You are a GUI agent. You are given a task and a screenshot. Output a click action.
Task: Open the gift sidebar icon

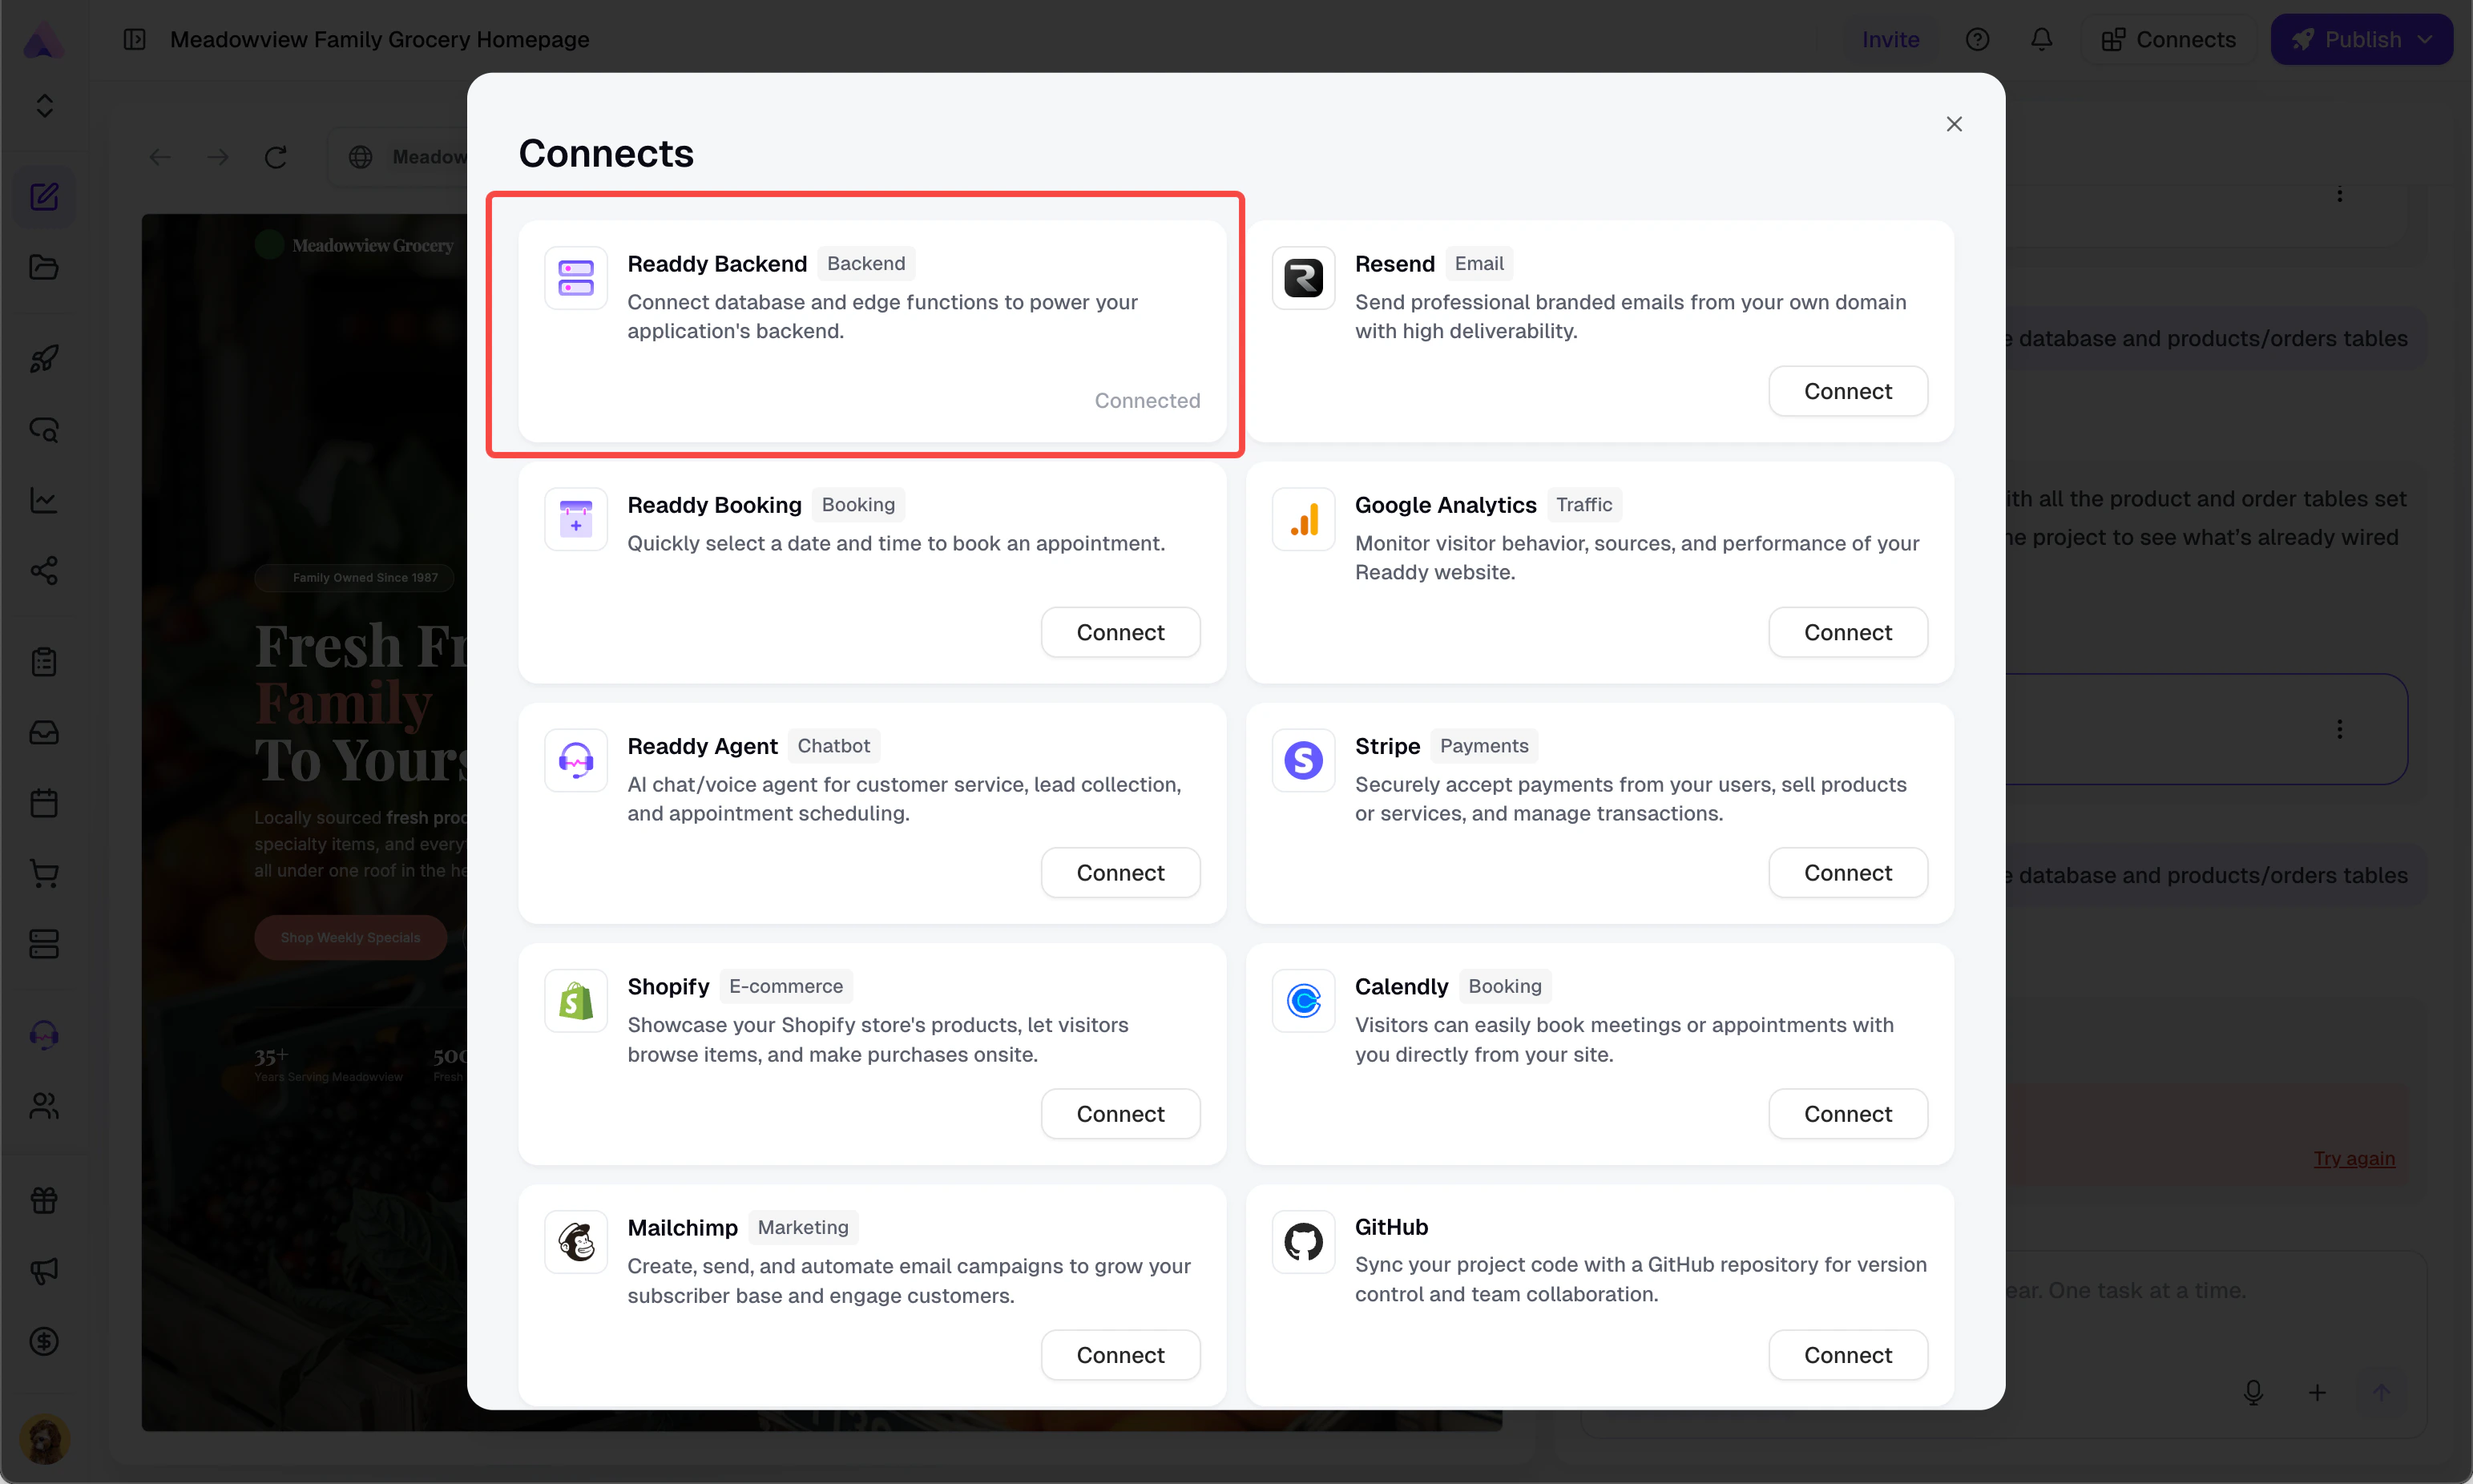pyautogui.click(x=44, y=1200)
